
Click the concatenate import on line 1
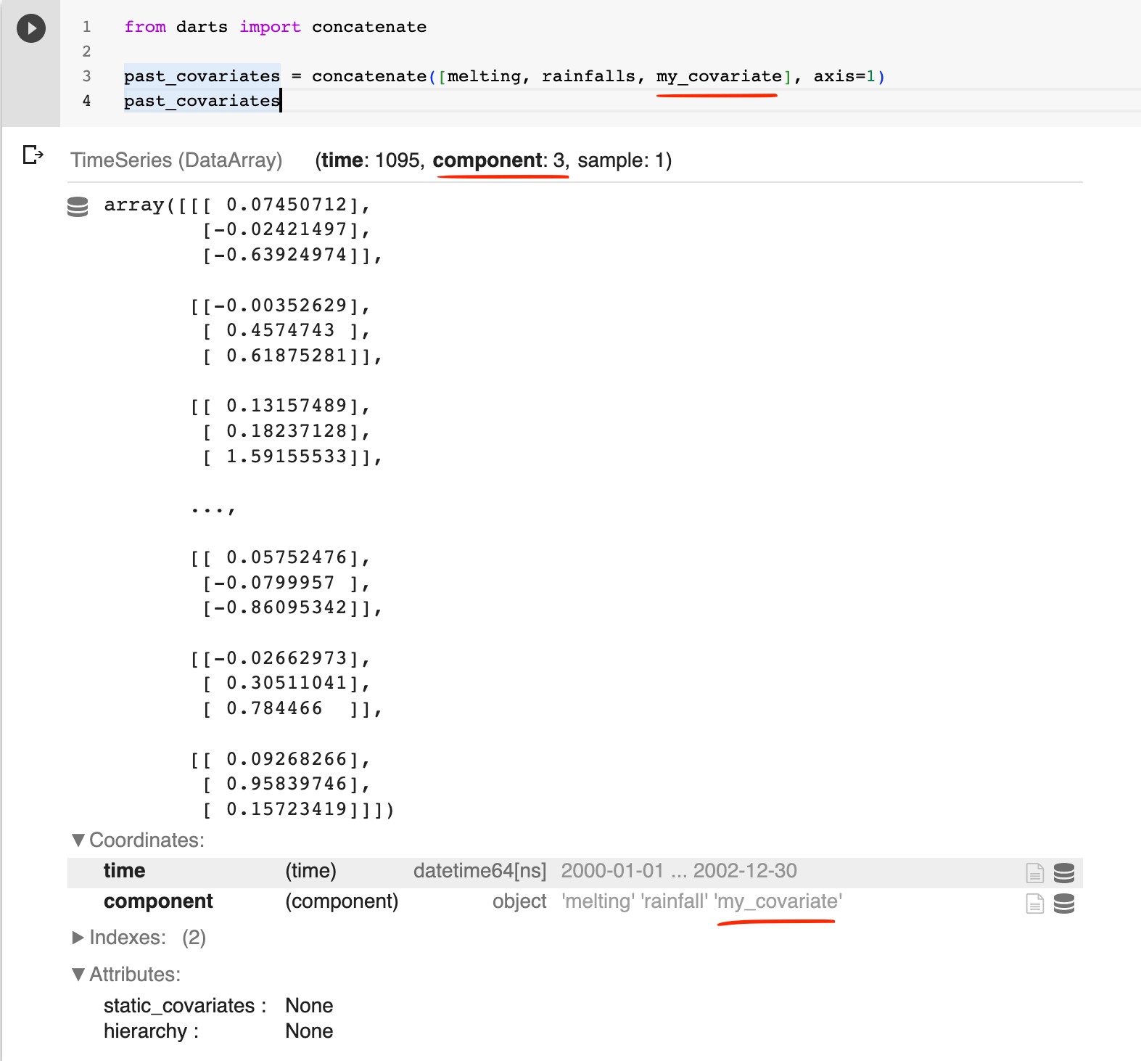pyautogui.click(x=369, y=27)
